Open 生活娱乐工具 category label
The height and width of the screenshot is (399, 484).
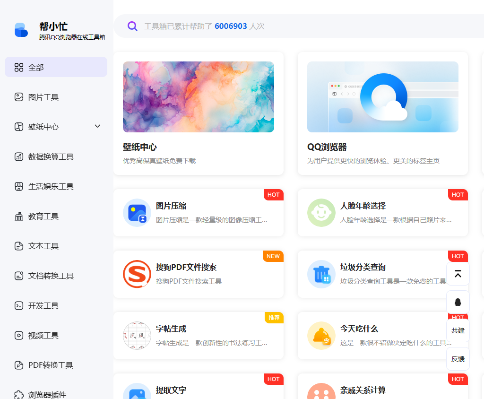pyautogui.click(x=51, y=187)
